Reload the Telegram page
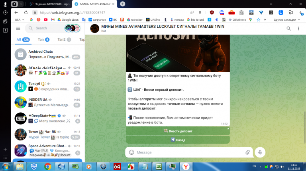This screenshot has height=171, width=306. (26, 12)
